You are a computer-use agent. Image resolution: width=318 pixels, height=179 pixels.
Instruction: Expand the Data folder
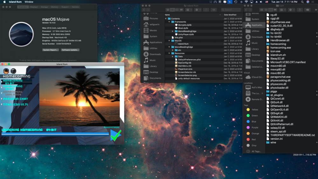click(x=173, y=56)
